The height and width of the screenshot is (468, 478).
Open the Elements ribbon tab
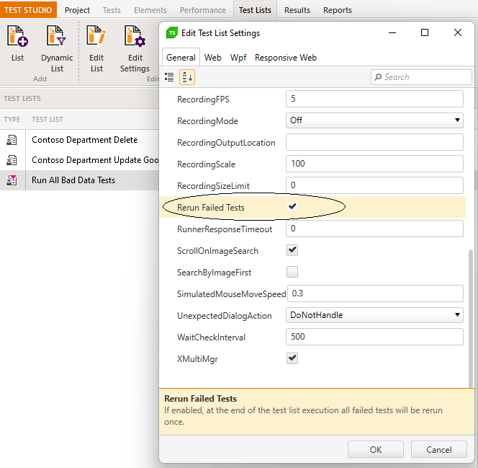(x=150, y=10)
